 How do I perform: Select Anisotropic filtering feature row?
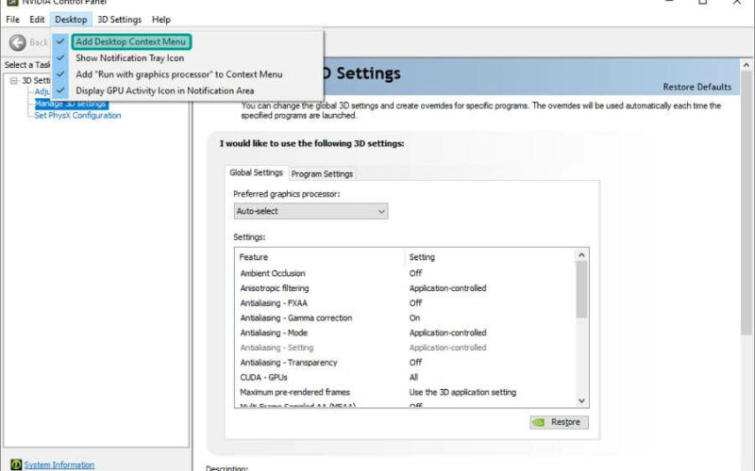(x=405, y=288)
